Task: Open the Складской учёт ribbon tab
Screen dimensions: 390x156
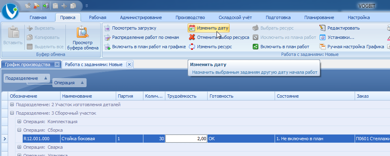Action: coord(235,17)
